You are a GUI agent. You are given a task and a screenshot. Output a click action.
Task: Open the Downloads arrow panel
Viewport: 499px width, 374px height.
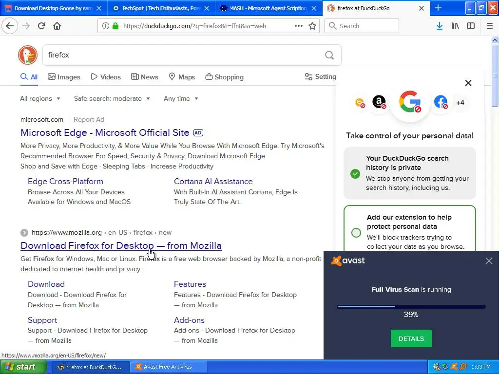coord(440,26)
